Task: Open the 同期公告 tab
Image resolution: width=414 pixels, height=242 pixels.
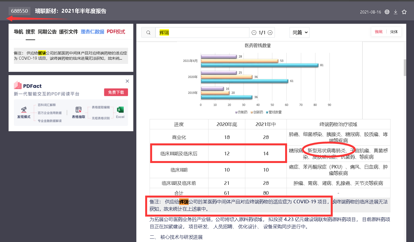Action: tap(47, 32)
